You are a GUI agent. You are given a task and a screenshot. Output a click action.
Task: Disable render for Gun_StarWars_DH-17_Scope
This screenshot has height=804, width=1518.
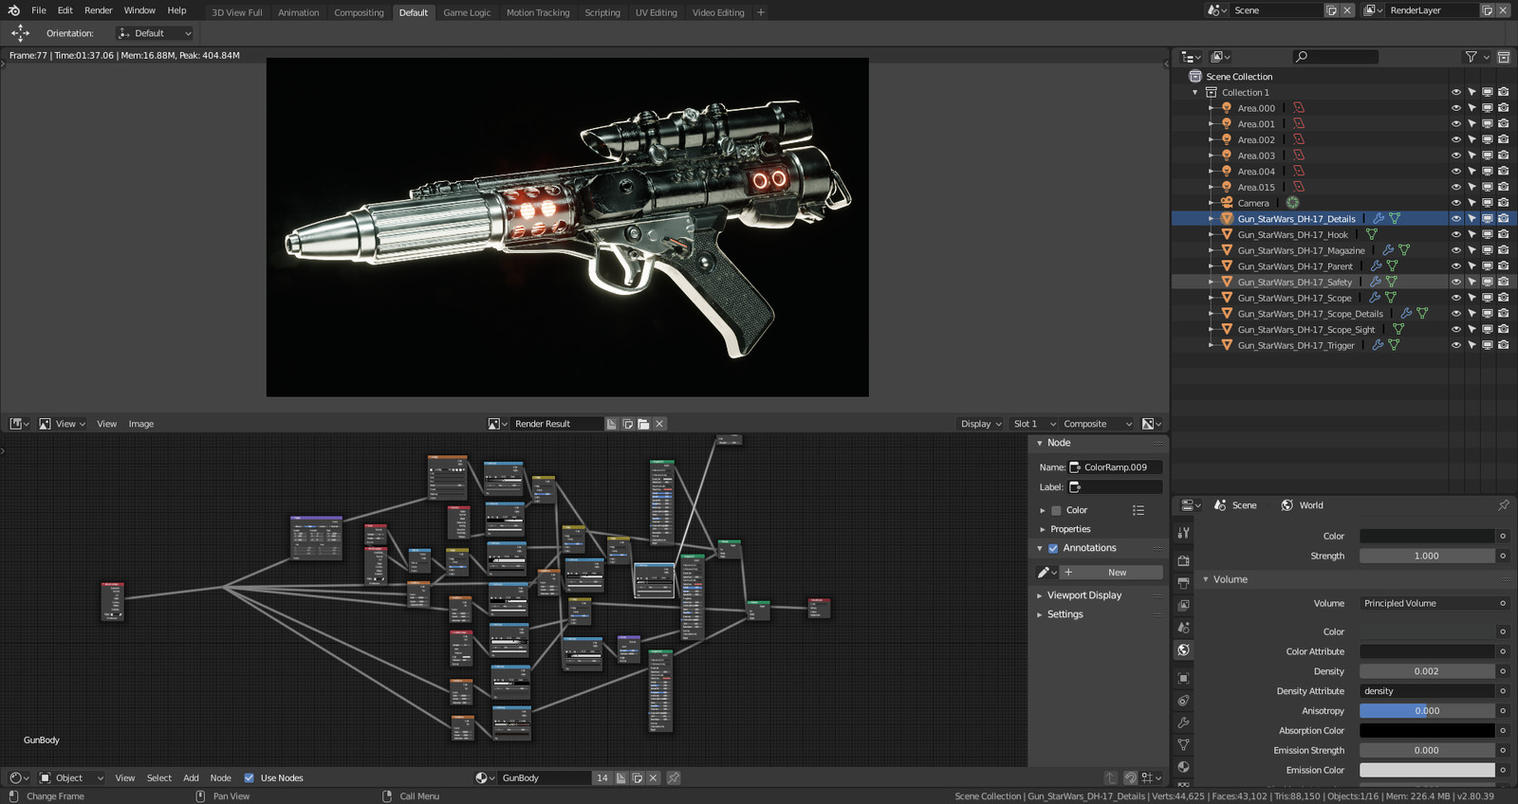tap(1503, 298)
